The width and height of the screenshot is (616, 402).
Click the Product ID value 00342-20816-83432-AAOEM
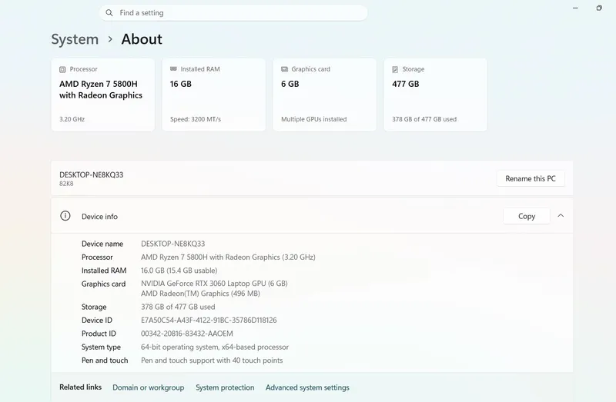tap(186, 334)
